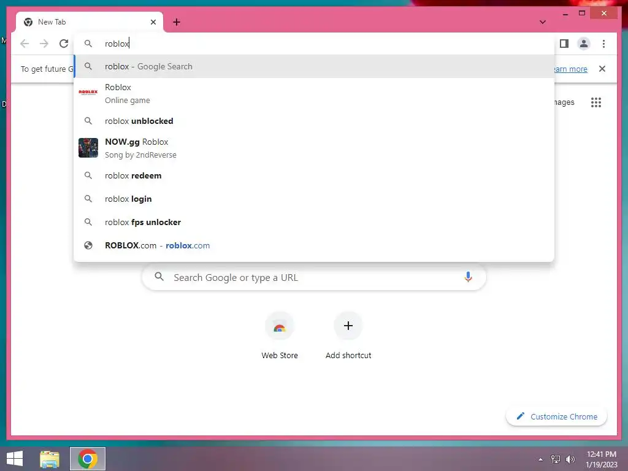The height and width of the screenshot is (471, 628).
Task: Select 'roblox redeem' suggestion
Action: (x=314, y=175)
